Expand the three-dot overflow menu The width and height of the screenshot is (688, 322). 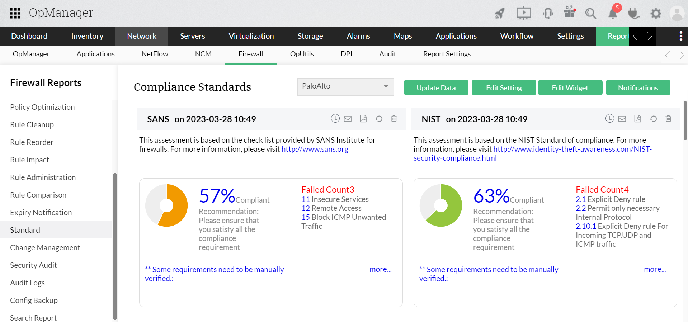coord(680,36)
